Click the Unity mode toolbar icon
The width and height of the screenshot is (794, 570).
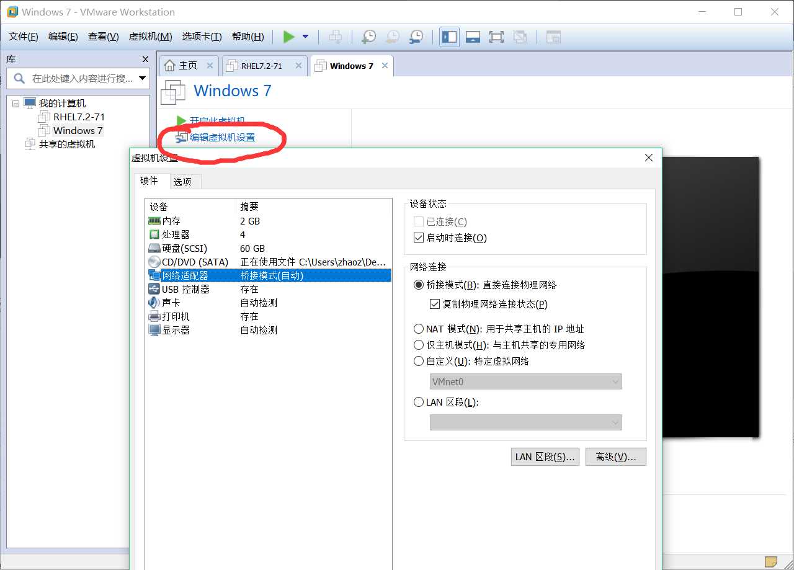point(520,37)
